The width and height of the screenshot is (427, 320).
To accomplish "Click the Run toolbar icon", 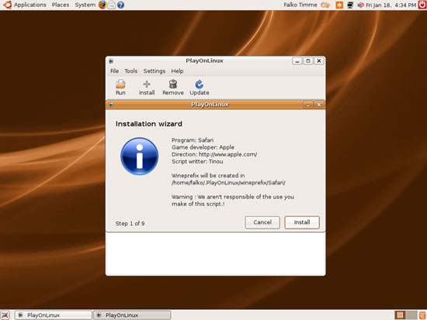I will click(x=120, y=84).
